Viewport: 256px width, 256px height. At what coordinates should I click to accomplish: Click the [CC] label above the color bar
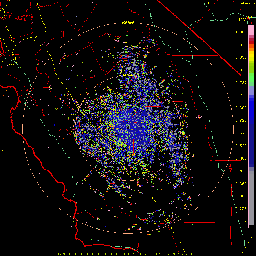243,20
